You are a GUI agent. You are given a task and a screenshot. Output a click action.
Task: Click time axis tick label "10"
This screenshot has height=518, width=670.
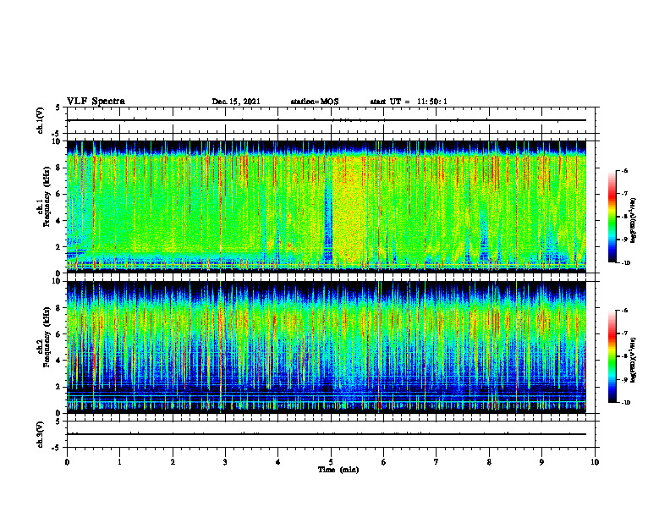pyautogui.click(x=595, y=462)
